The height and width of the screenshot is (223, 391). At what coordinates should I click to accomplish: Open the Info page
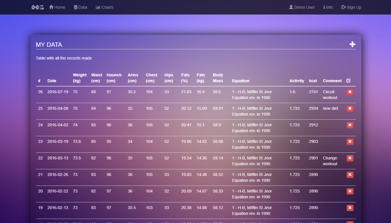tap(328, 7)
